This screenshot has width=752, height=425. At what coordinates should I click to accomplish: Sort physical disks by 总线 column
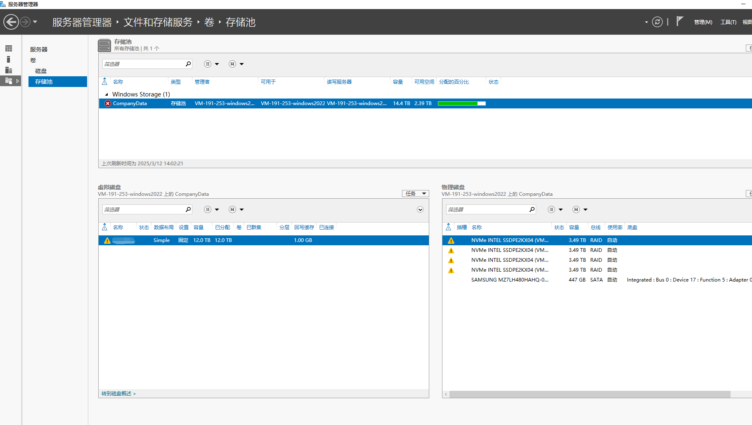tap(596, 228)
